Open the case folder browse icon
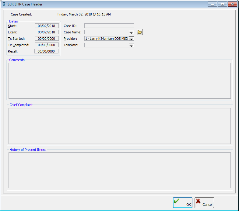The image size is (239, 211). click(140, 32)
